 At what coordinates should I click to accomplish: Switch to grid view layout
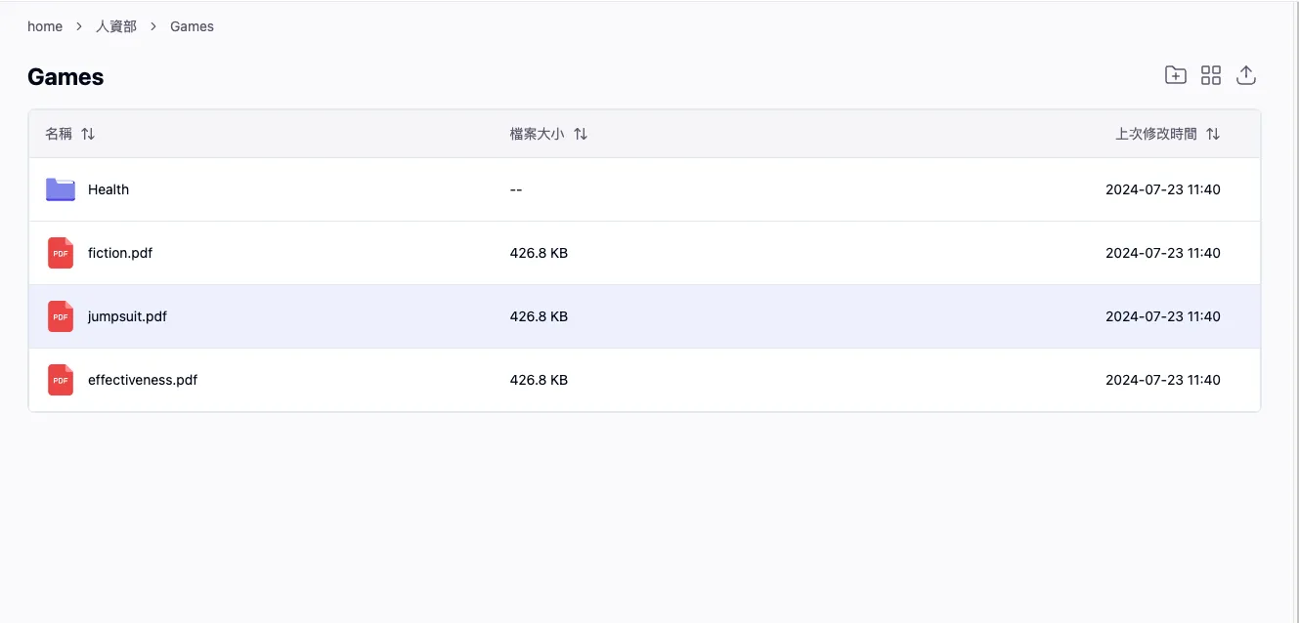click(x=1211, y=75)
